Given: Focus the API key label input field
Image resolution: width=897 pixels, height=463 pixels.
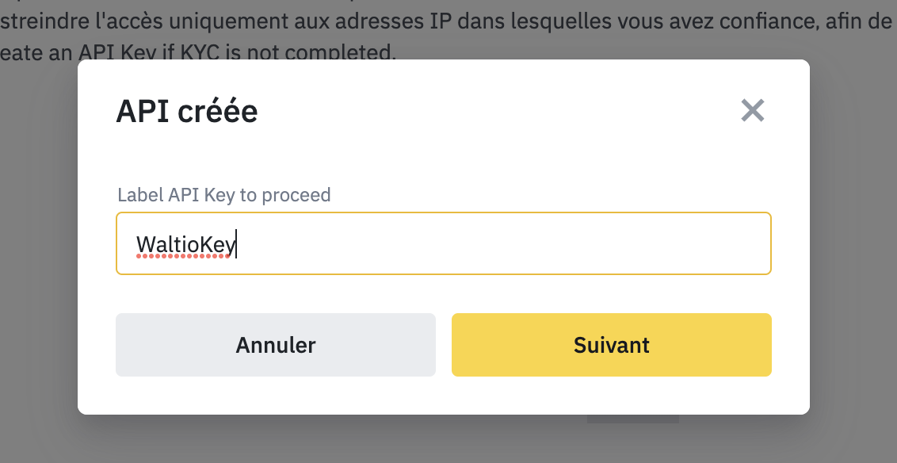Looking at the screenshot, I should pyautogui.click(x=444, y=243).
